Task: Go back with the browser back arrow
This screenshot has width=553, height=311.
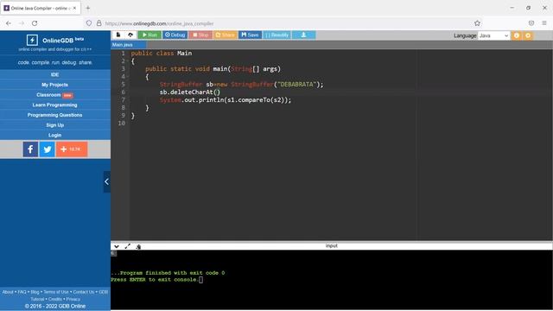Action: point(9,23)
